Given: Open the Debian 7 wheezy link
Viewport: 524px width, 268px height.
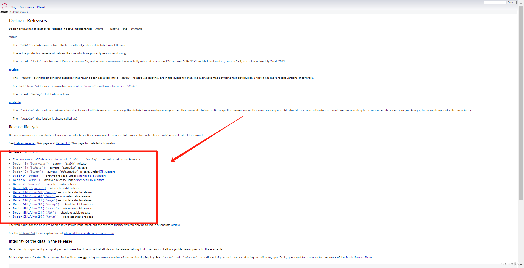Looking at the screenshot, I should [x=28, y=184].
